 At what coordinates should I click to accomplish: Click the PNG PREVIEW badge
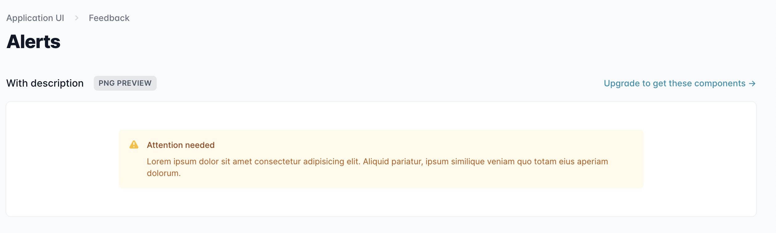tap(125, 83)
